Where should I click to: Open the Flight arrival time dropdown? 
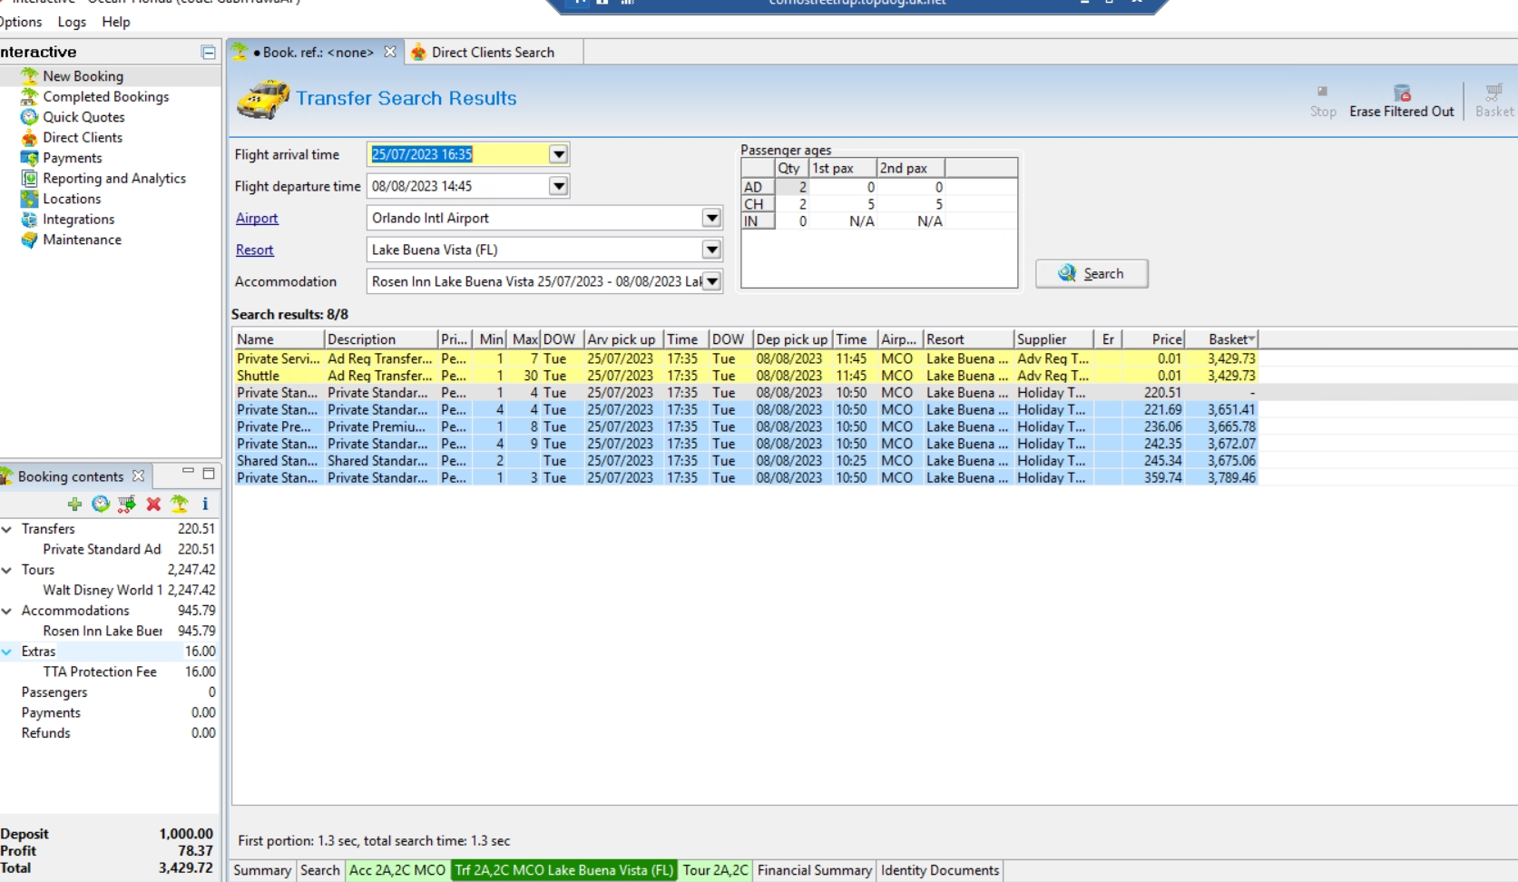(x=559, y=154)
